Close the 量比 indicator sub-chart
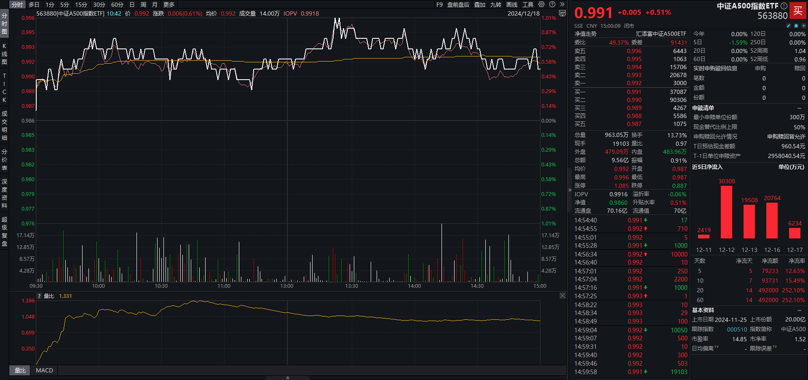Image resolution: width=808 pixels, height=380 pixels. point(562,296)
